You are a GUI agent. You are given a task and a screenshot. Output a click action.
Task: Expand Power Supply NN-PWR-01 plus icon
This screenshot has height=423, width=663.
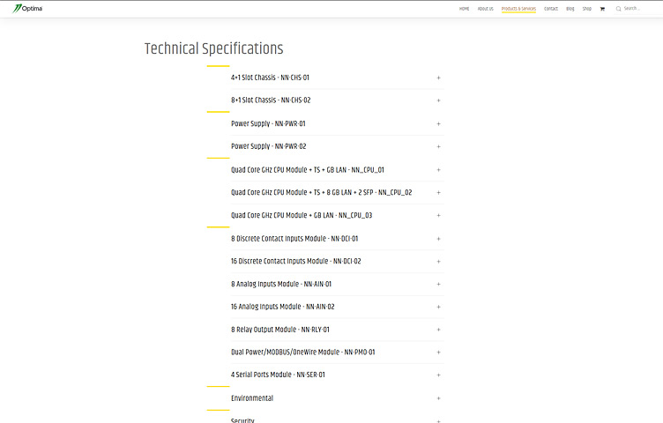(438, 123)
